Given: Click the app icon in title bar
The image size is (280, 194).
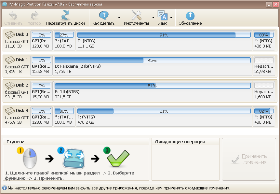Looking at the screenshot, I should tap(5, 4).
